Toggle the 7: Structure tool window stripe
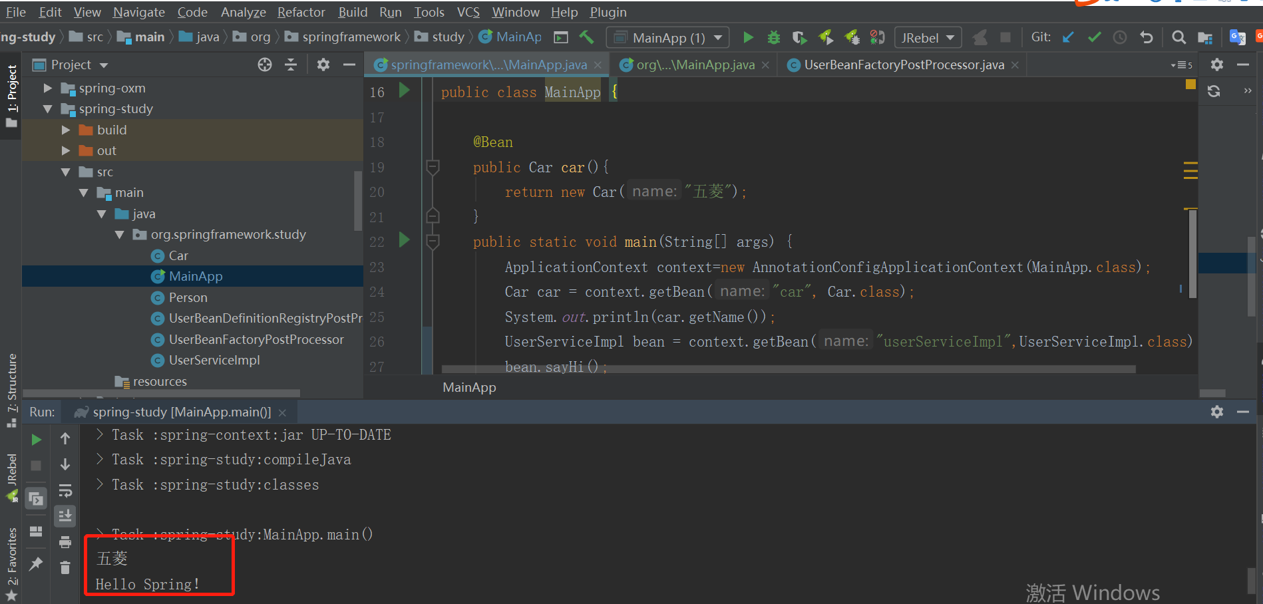The width and height of the screenshot is (1263, 604). [11, 390]
